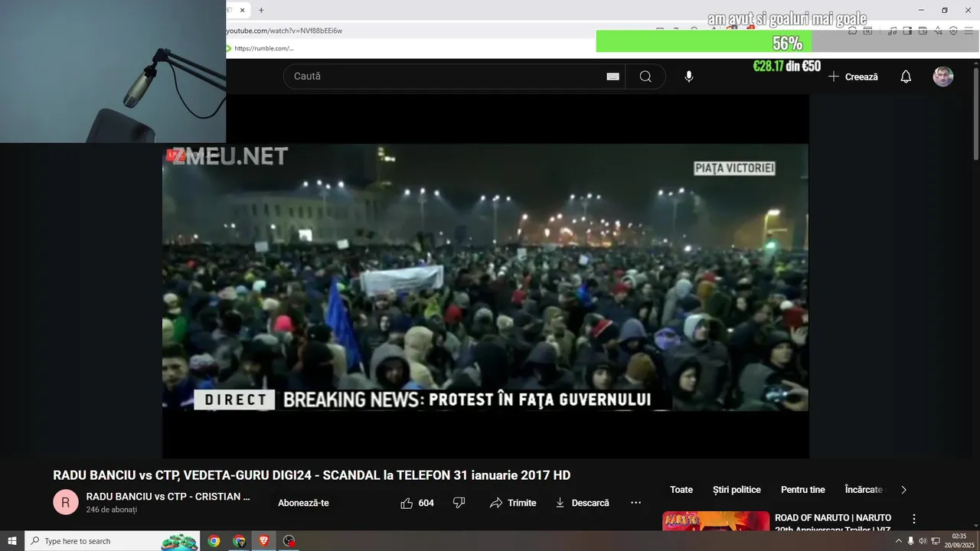The image size is (980, 551).
Task: Open second Chrome profile icon on taskbar
Action: pos(239,541)
